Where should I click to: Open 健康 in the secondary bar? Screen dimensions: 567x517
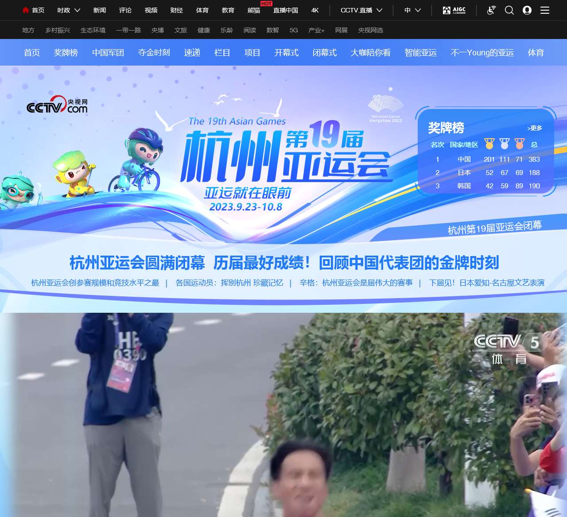coord(204,30)
